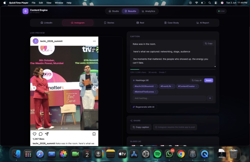The width and height of the screenshot is (250, 162).
Task: Open Calendar from the dock
Action: pyautogui.click(x=87, y=154)
